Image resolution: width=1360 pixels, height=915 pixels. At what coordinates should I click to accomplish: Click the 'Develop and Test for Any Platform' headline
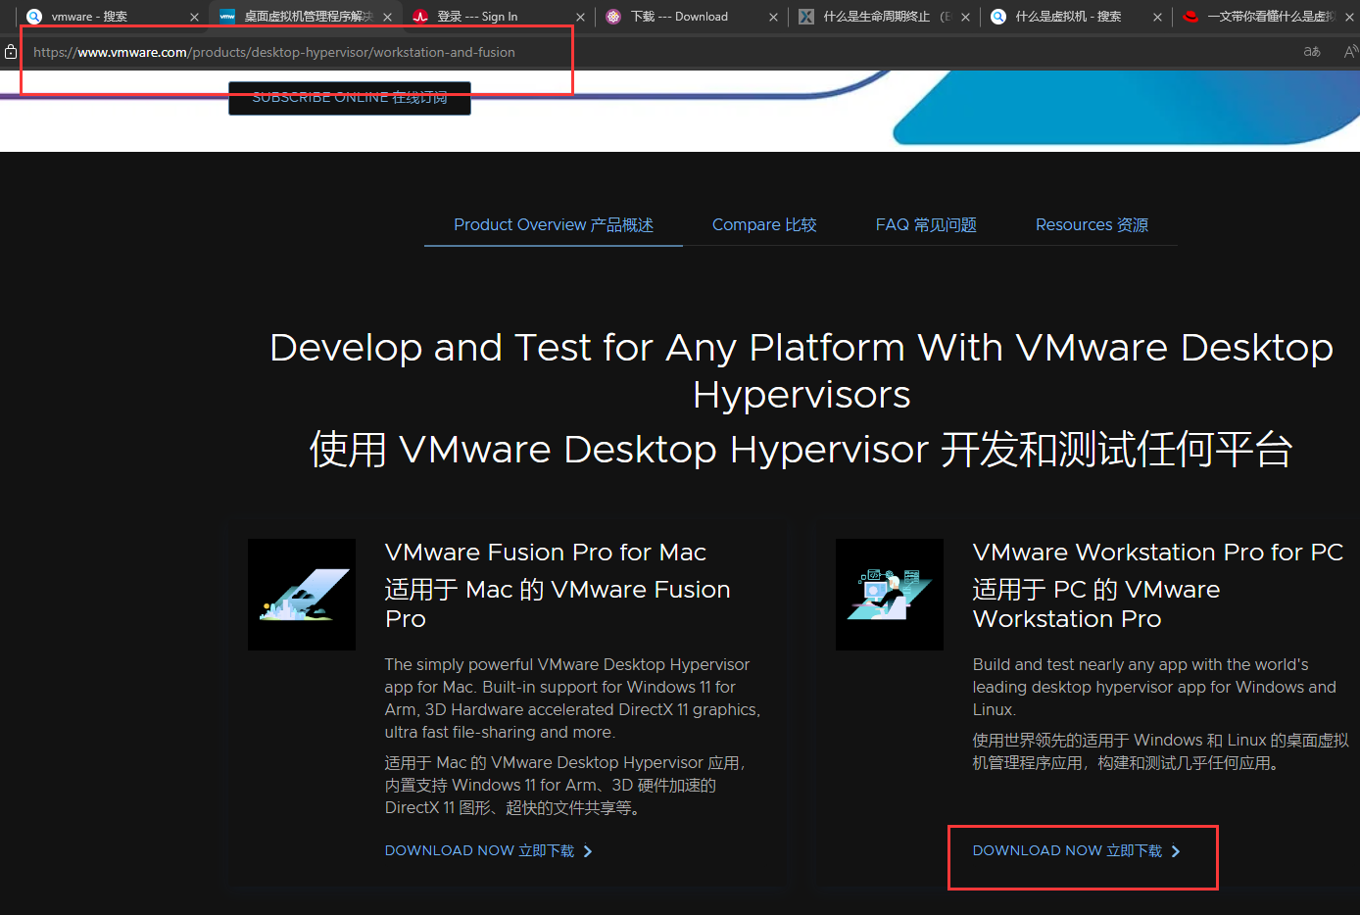(x=801, y=370)
